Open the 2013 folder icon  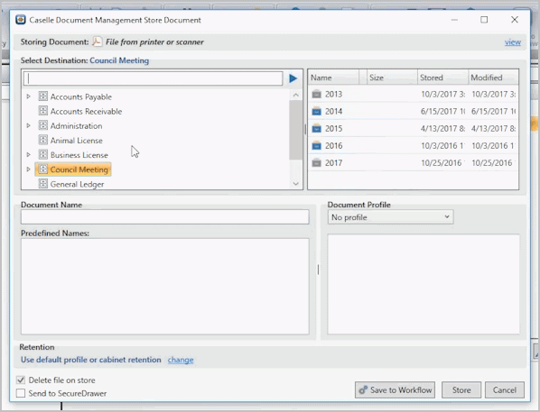(x=316, y=95)
